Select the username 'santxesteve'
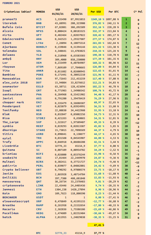 coord(12,94)
